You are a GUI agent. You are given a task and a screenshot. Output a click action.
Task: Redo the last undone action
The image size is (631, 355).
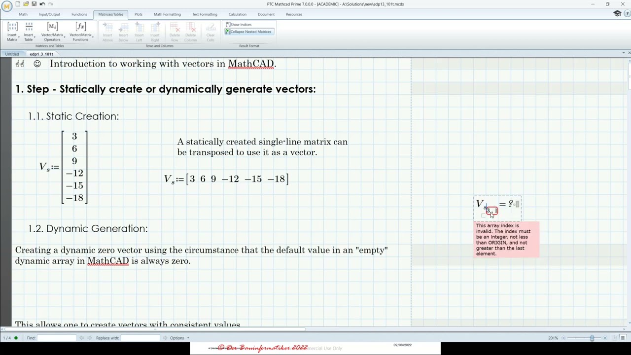click(x=50, y=4)
